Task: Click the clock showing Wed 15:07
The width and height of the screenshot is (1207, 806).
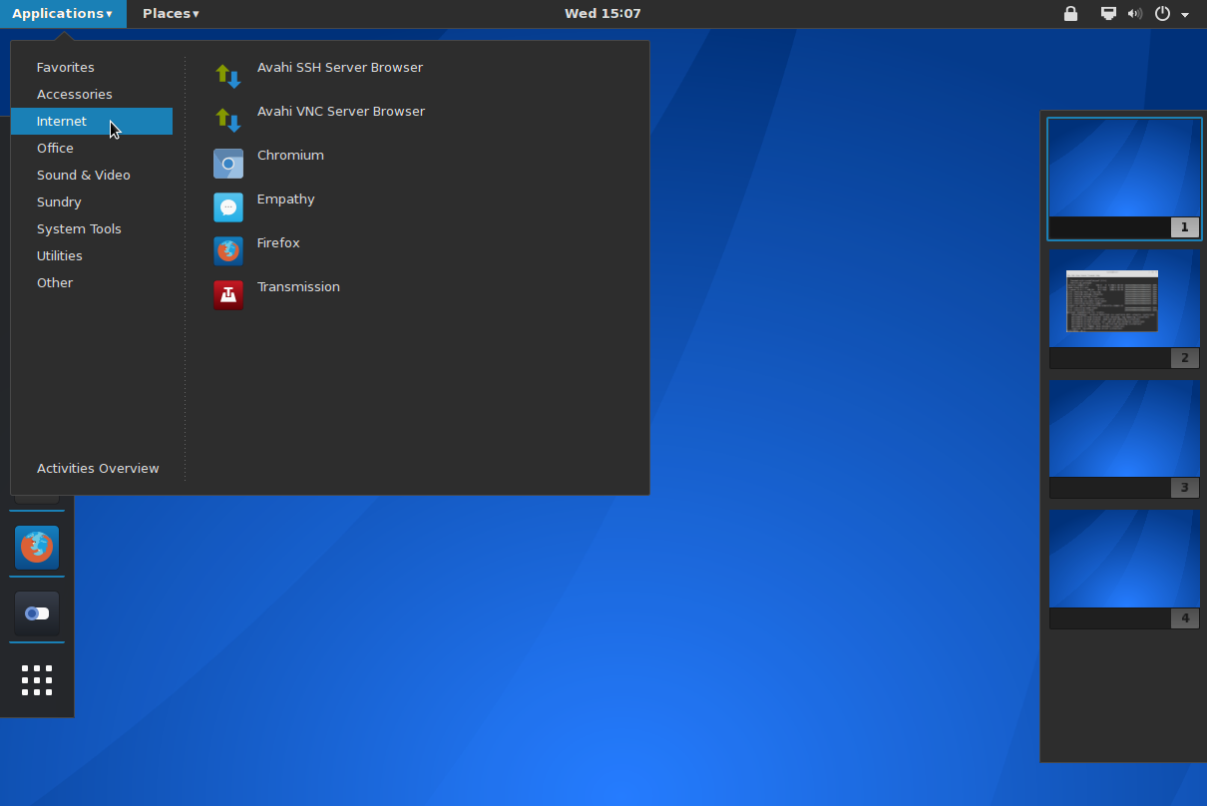Action: [602, 13]
